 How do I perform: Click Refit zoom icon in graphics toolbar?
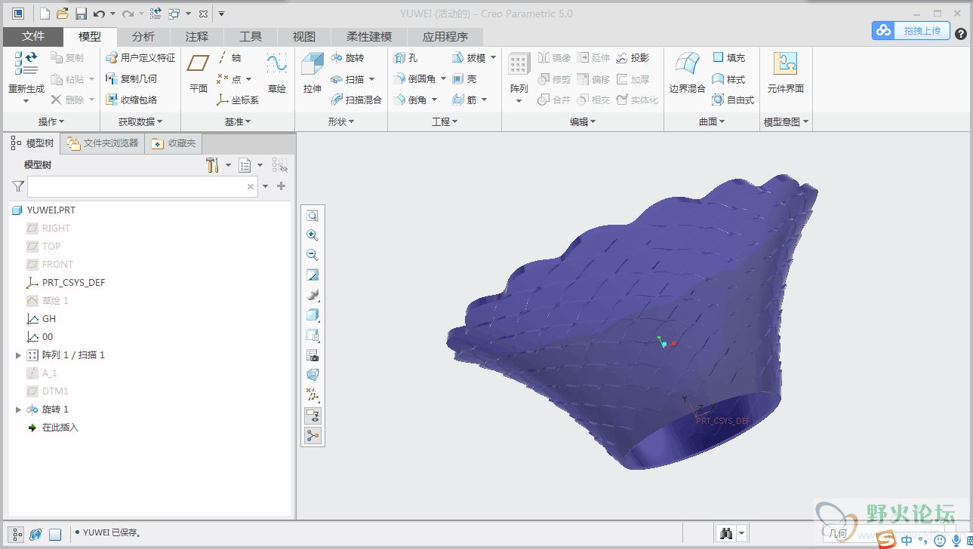[313, 216]
